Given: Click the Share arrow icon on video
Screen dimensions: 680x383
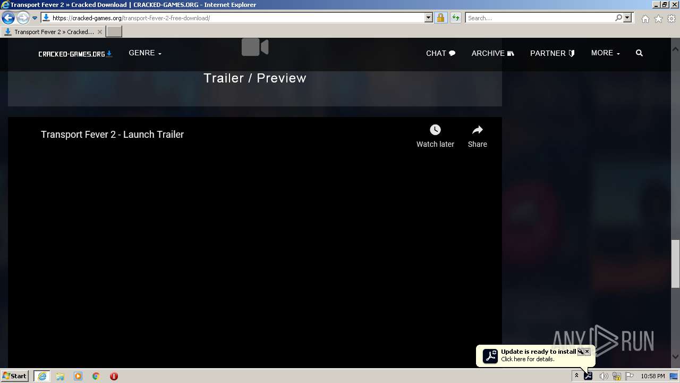Looking at the screenshot, I should click(x=477, y=130).
